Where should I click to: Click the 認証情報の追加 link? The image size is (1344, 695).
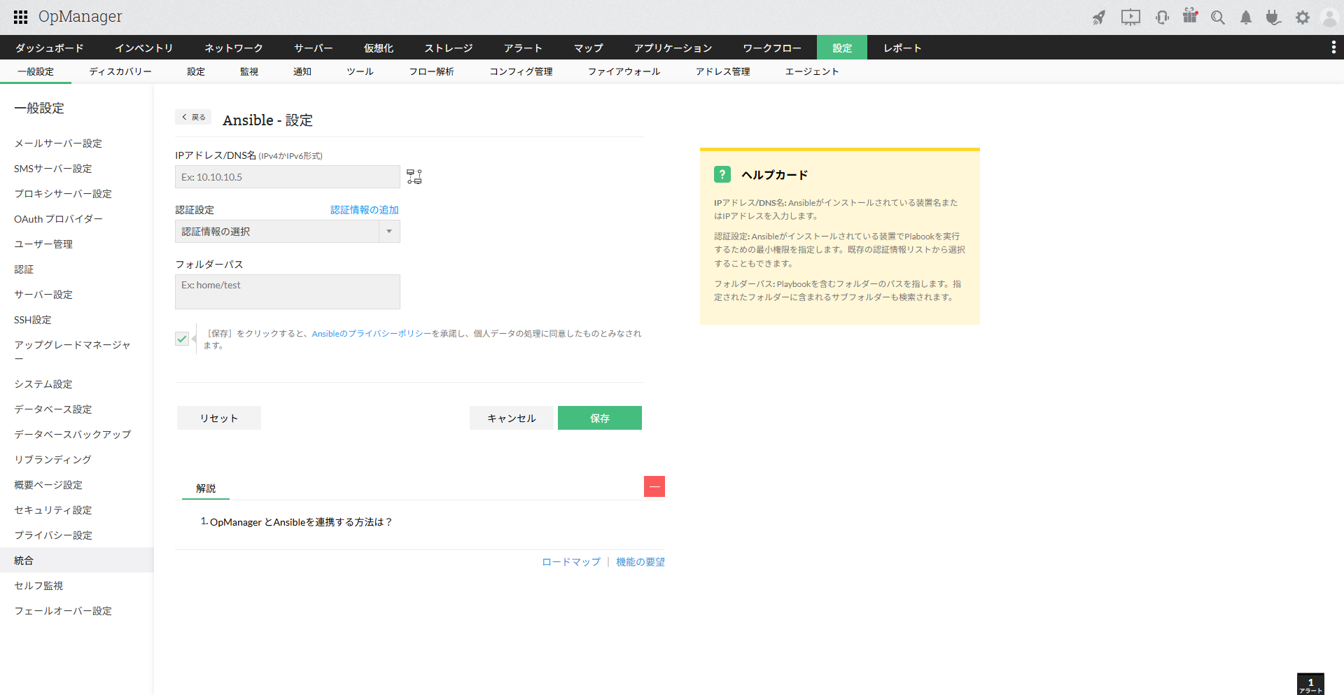point(364,210)
